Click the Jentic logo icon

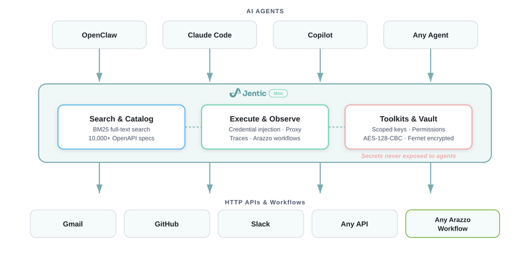click(x=235, y=93)
